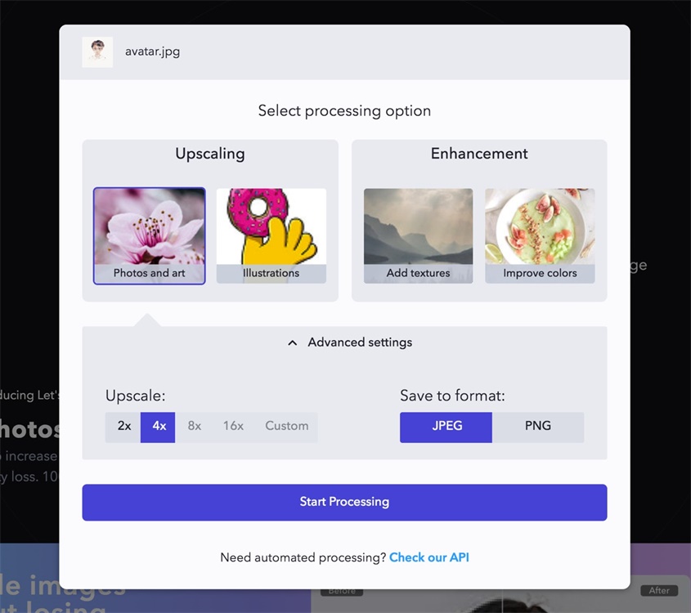Select the Photos and art upscaling option

[149, 236]
